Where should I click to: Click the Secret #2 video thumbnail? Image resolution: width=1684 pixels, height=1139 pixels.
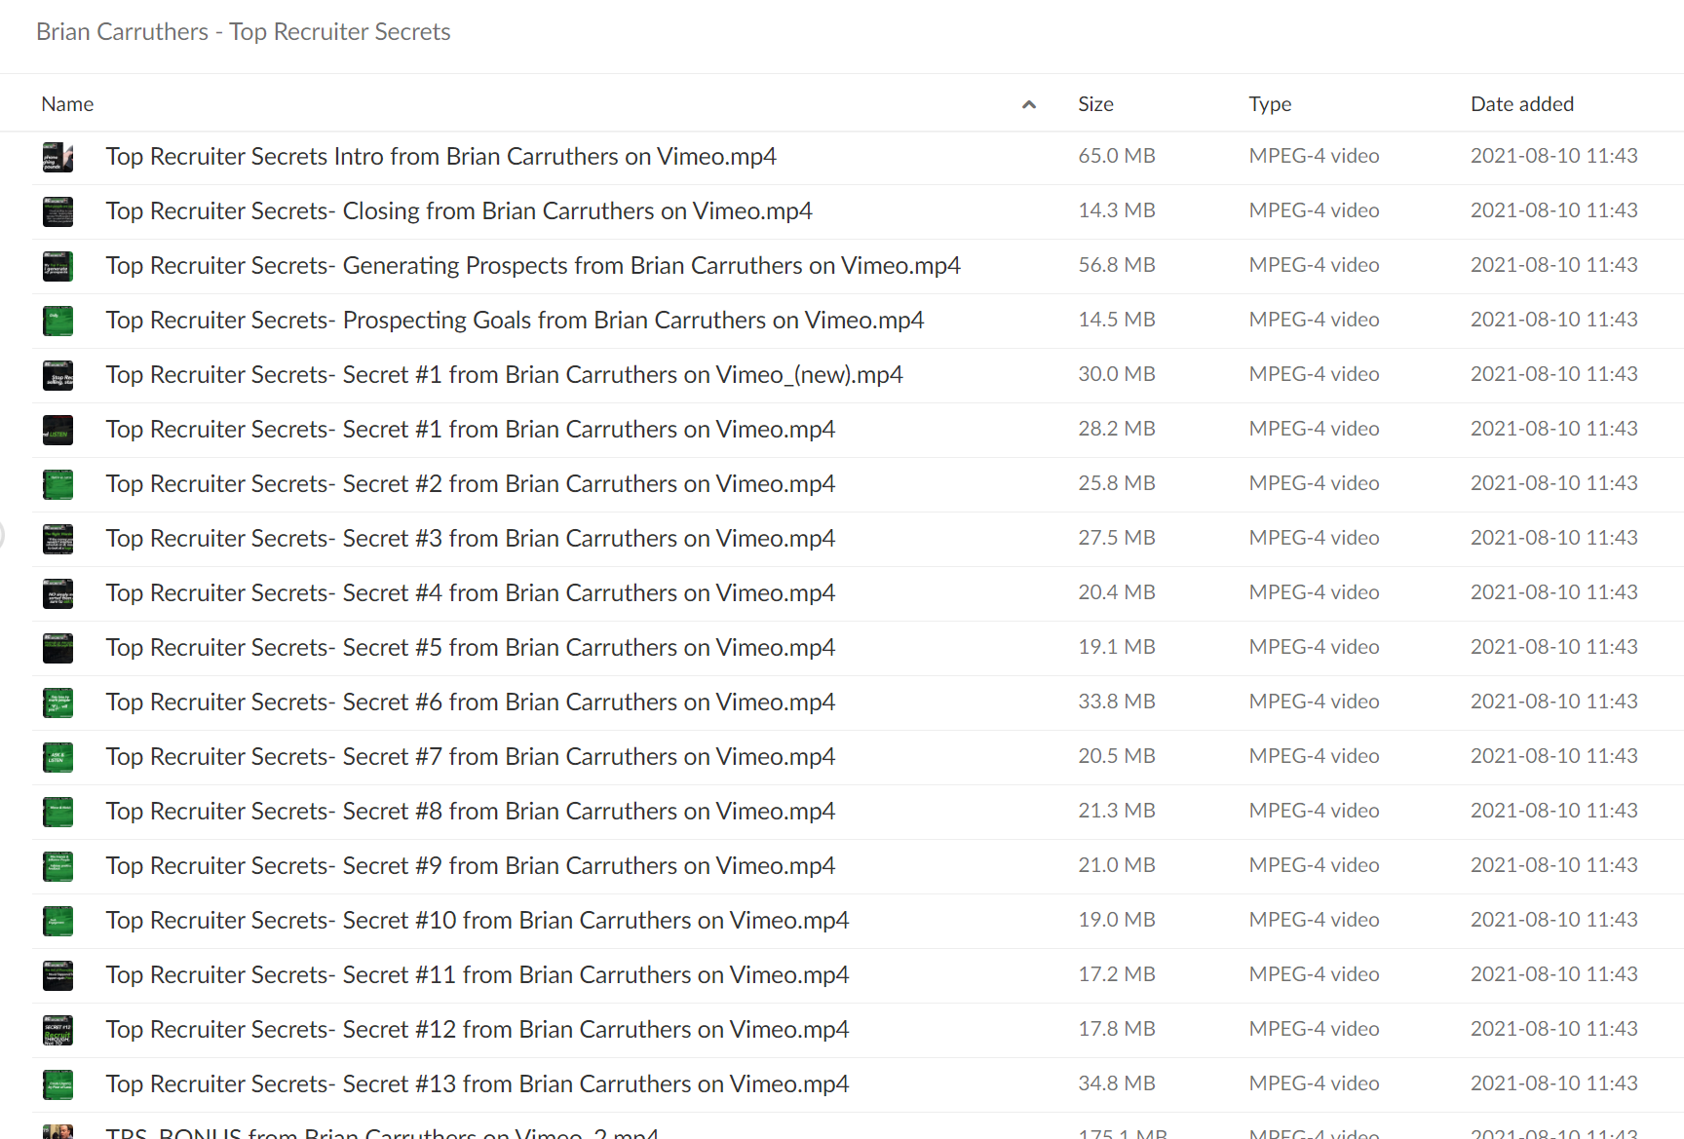click(57, 484)
